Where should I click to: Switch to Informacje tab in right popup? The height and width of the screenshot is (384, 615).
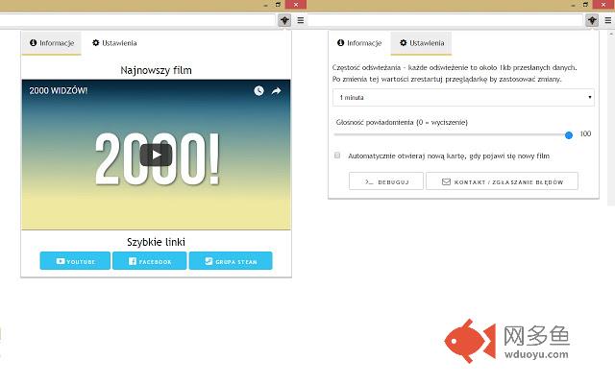point(358,43)
